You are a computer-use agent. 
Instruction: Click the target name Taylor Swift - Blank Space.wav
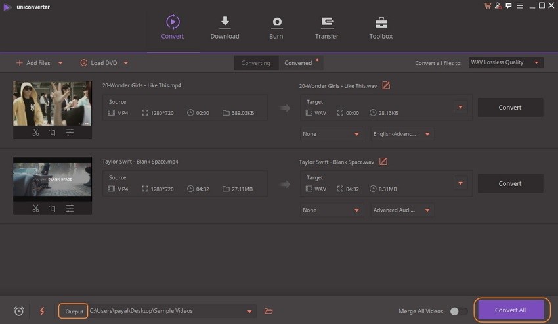click(336, 162)
